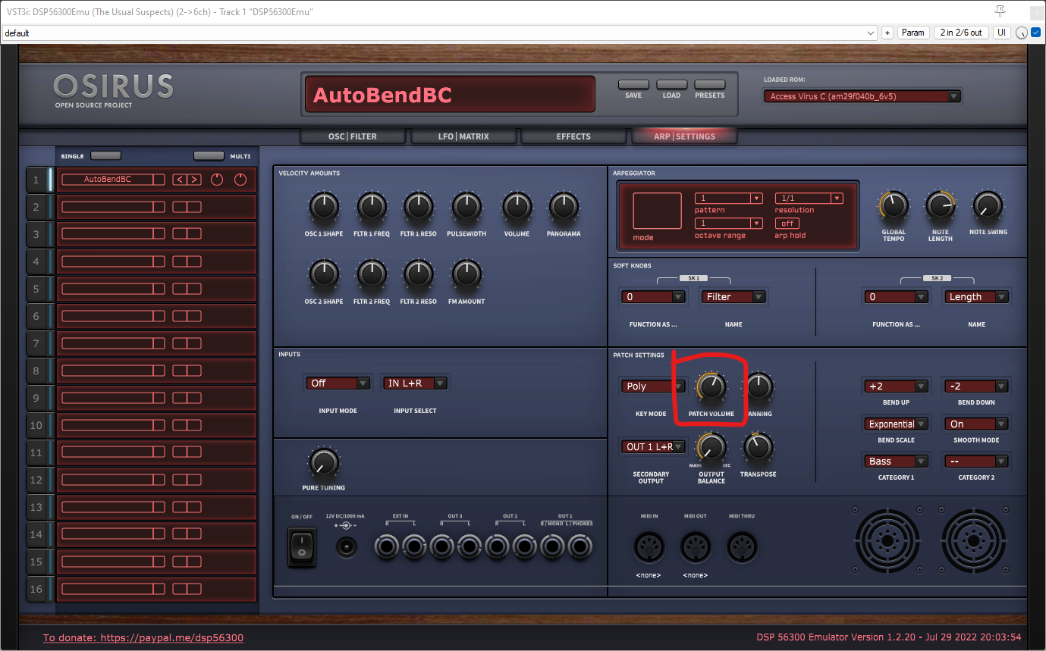This screenshot has width=1046, height=651.
Task: Select part 9 slot button
Action: tap(36, 398)
